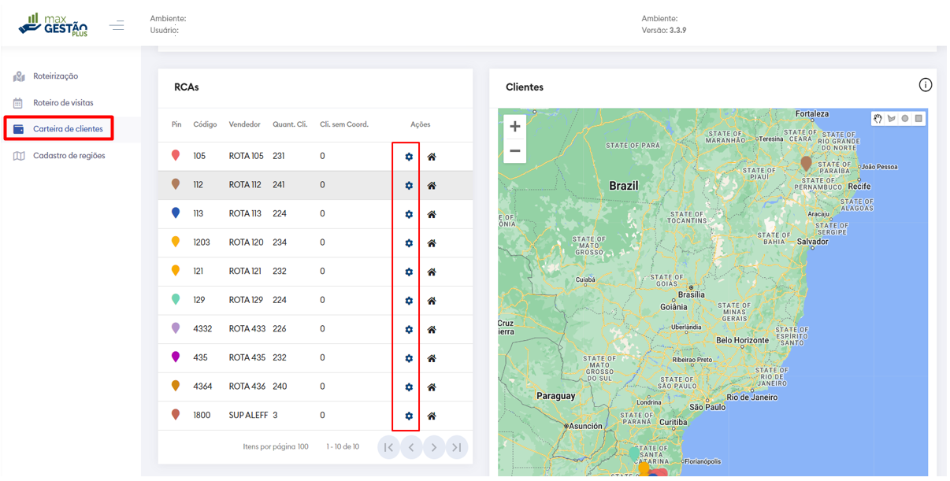Screen dimensions: 950x481
Task: Zoom in on the map
Action: (x=514, y=127)
